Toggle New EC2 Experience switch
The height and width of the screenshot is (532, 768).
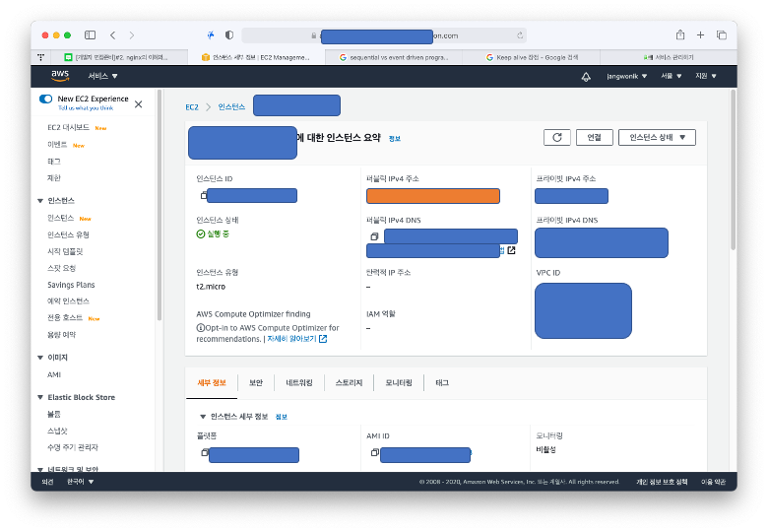click(x=45, y=99)
